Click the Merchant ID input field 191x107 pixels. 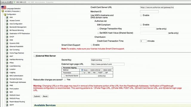tap(149, 12)
